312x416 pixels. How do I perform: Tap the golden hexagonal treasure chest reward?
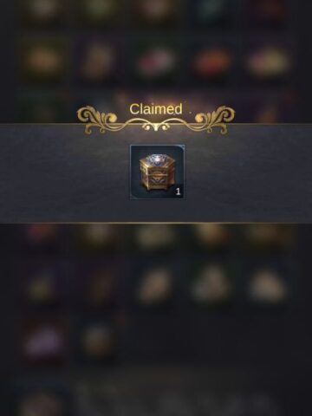pos(156,172)
